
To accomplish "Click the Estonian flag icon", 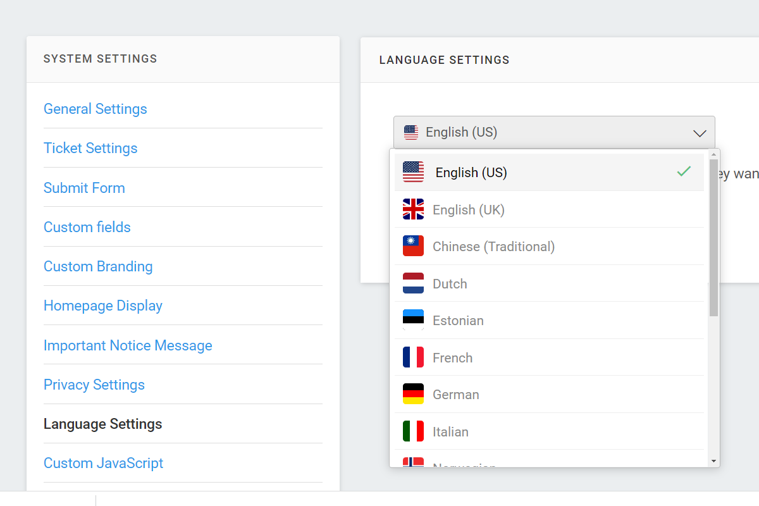I will (x=413, y=320).
